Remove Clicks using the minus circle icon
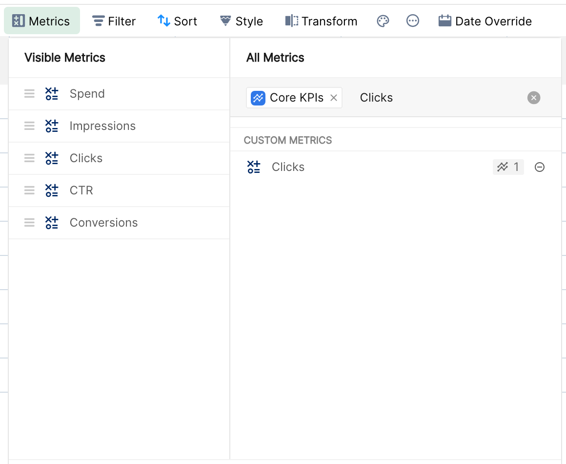The image size is (566, 464). coord(540,167)
